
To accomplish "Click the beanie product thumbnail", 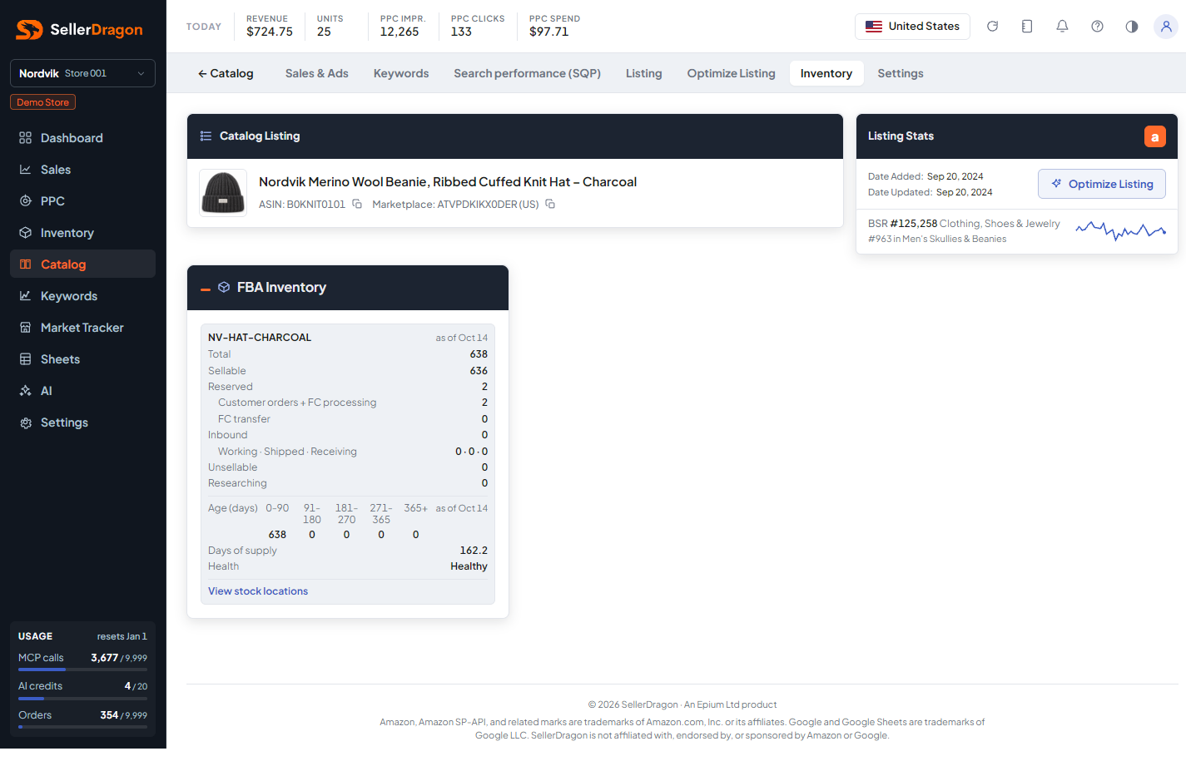I will [x=223, y=193].
